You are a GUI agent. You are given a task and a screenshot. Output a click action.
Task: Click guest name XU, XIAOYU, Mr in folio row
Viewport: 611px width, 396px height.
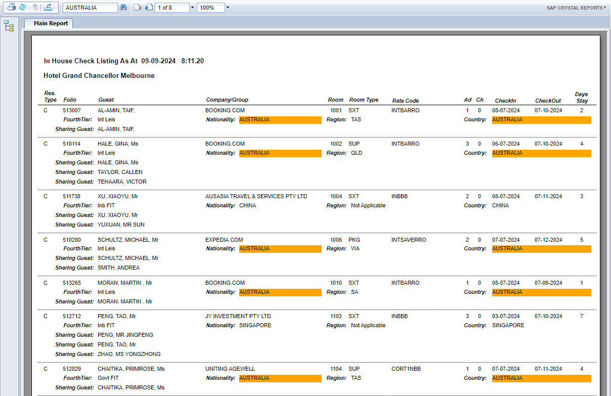coord(117,196)
